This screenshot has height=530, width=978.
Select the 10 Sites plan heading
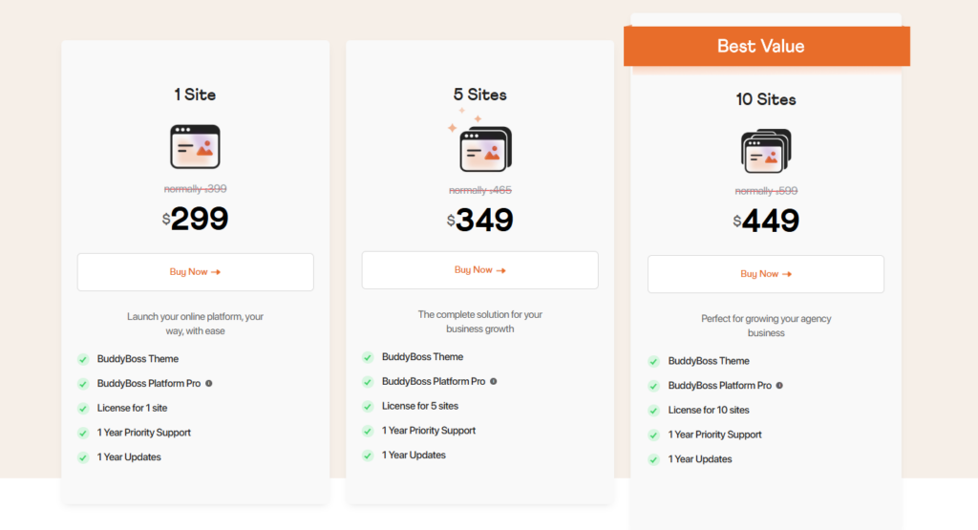[766, 99]
